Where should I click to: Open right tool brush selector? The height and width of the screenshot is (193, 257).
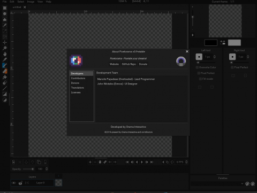pyautogui.click(x=232, y=57)
